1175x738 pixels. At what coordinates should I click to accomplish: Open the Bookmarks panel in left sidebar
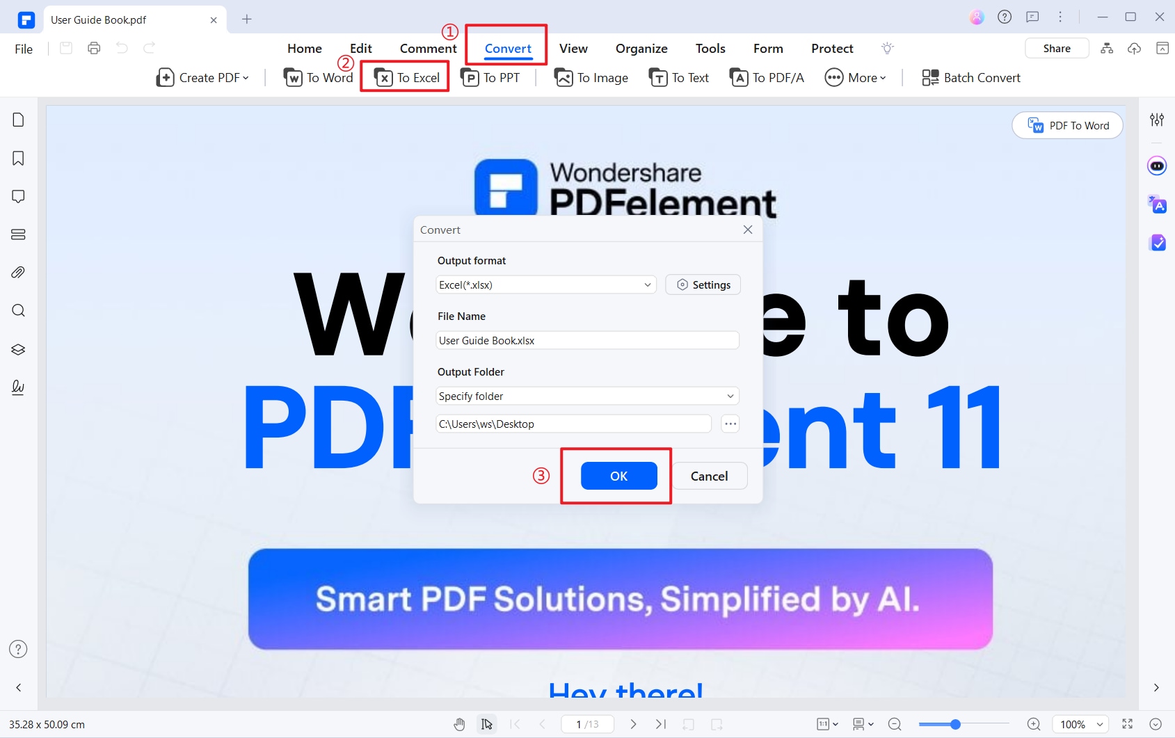[18, 158]
